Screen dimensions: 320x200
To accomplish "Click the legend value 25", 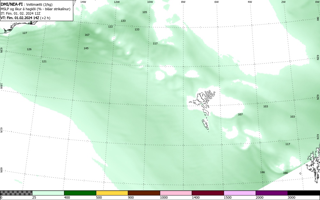I will pos(34,197).
